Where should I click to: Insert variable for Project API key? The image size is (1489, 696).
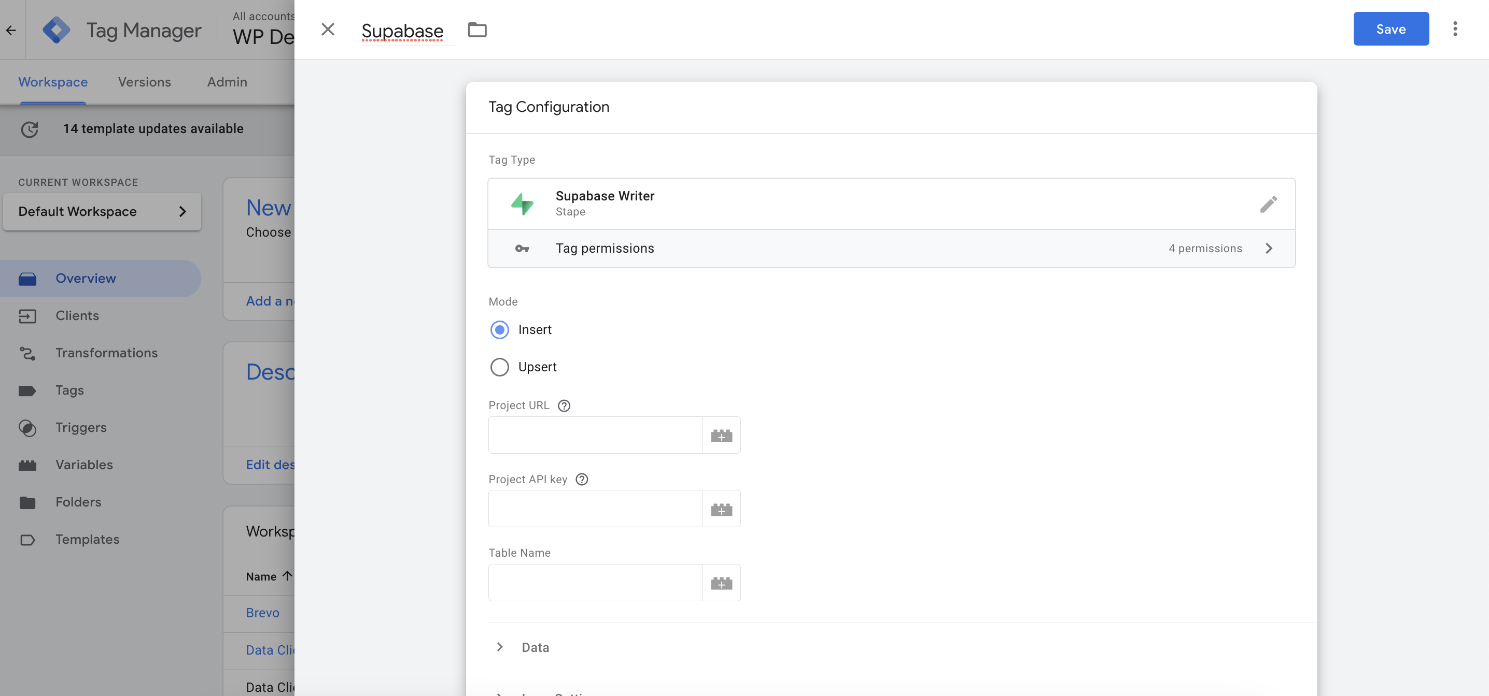pyautogui.click(x=721, y=509)
